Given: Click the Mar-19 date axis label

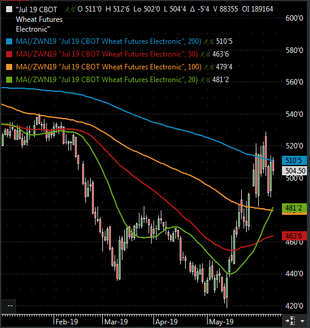Looking at the screenshot, I should coord(116,321).
